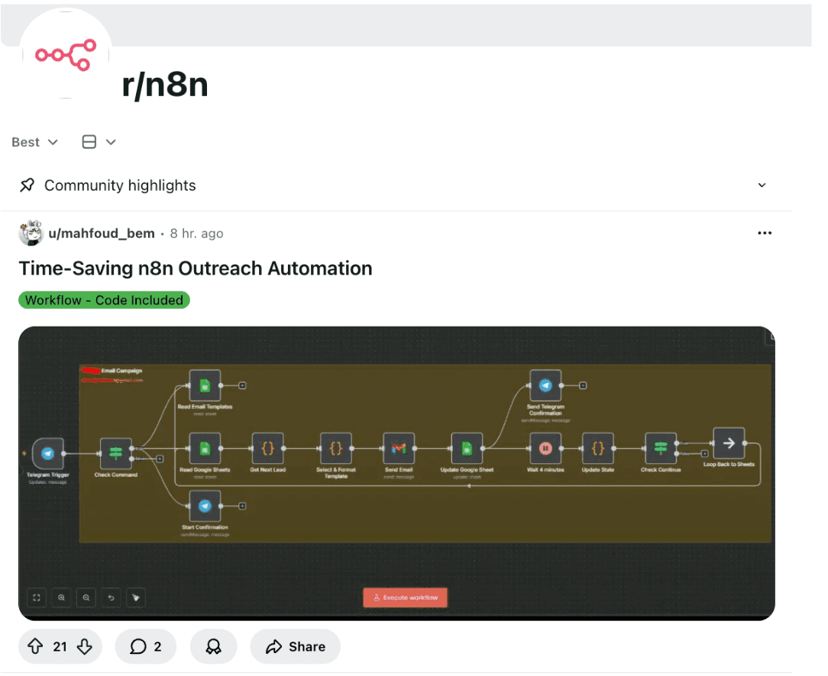
Task: Open the Send Telegram Confirmation node
Action: coord(545,385)
